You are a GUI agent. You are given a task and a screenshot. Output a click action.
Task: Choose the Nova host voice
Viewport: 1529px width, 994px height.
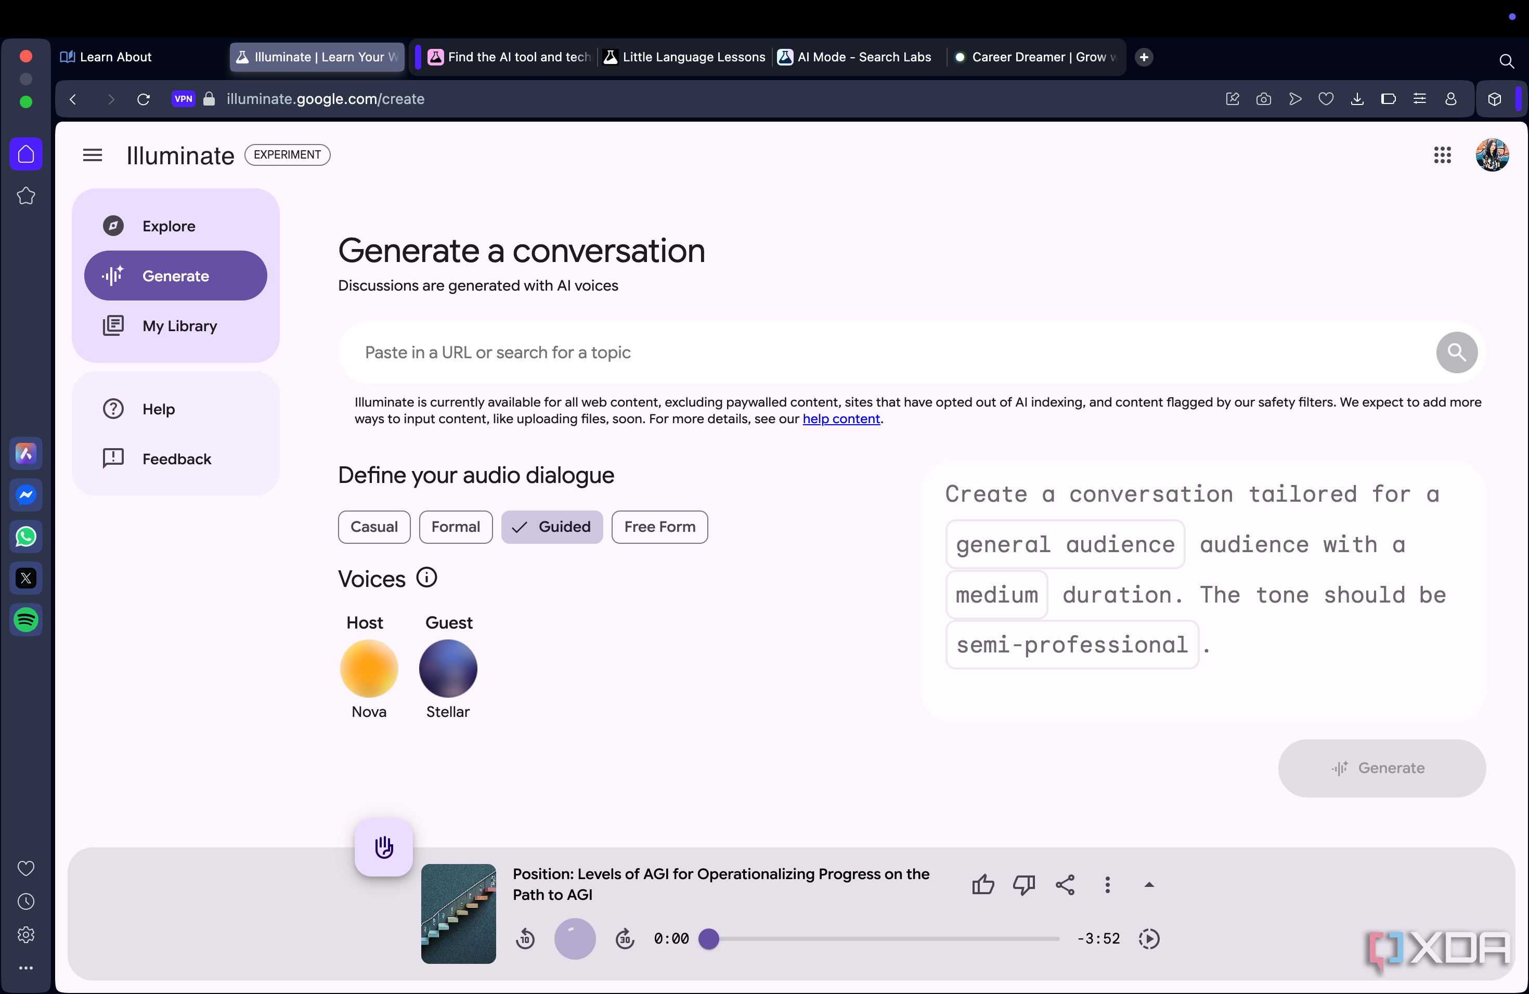(x=369, y=669)
